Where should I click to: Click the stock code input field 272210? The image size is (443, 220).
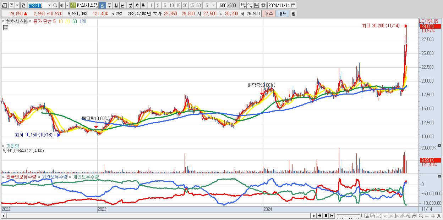click(x=37, y=5)
